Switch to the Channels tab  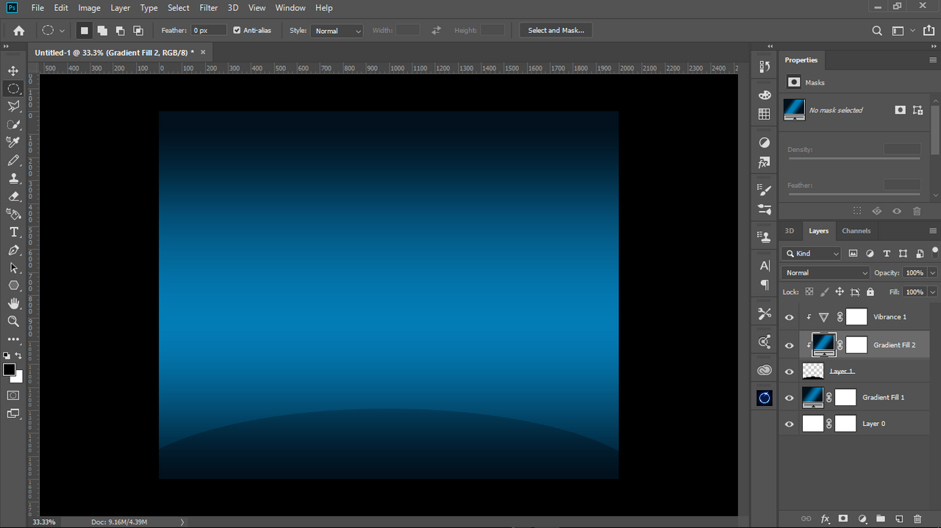pyautogui.click(x=856, y=231)
